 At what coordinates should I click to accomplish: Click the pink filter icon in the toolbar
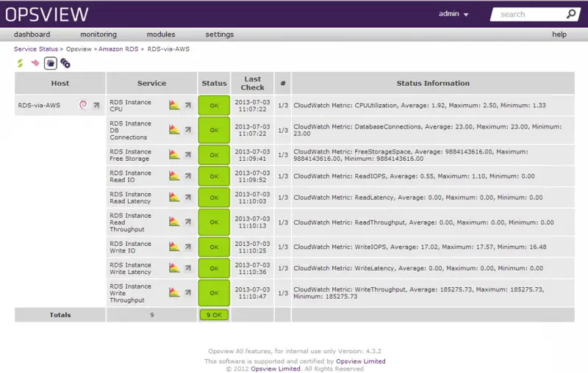point(35,63)
